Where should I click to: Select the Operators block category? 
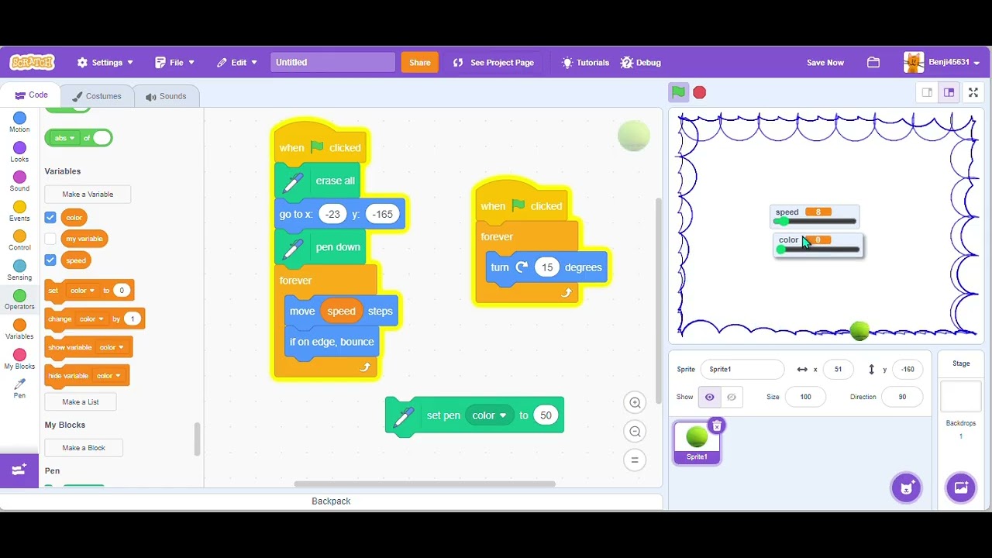(19, 300)
